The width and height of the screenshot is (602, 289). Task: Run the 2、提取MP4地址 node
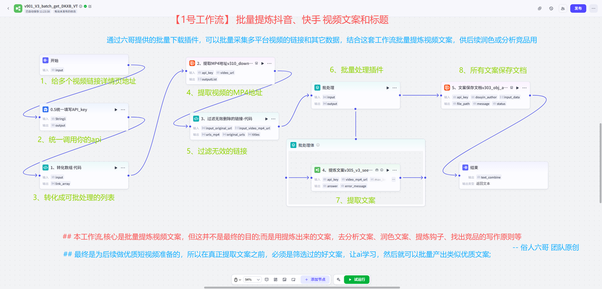click(262, 63)
